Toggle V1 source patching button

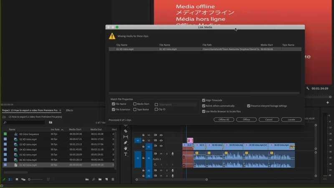(x=138, y=140)
